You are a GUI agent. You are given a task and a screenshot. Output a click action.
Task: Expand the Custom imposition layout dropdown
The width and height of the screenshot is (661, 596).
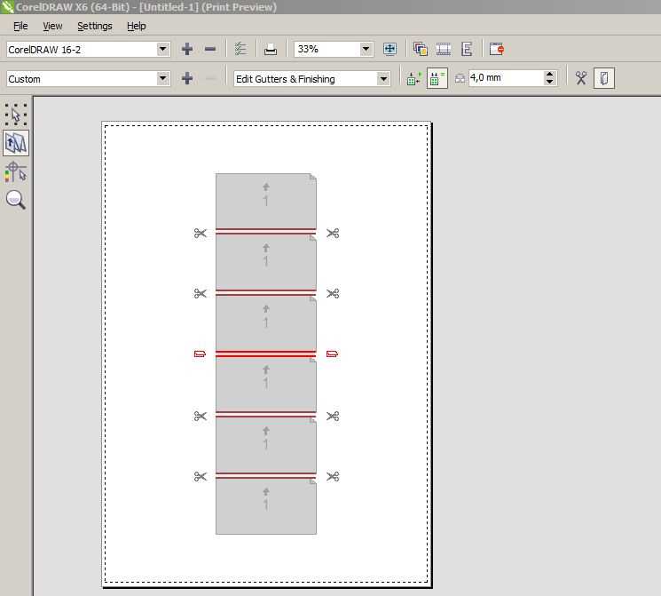point(162,78)
